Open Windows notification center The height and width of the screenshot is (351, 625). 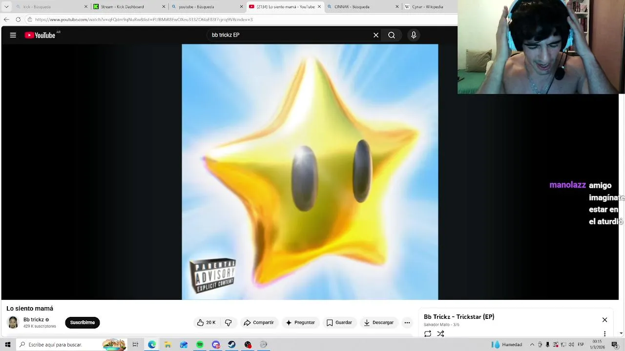tap(615, 345)
